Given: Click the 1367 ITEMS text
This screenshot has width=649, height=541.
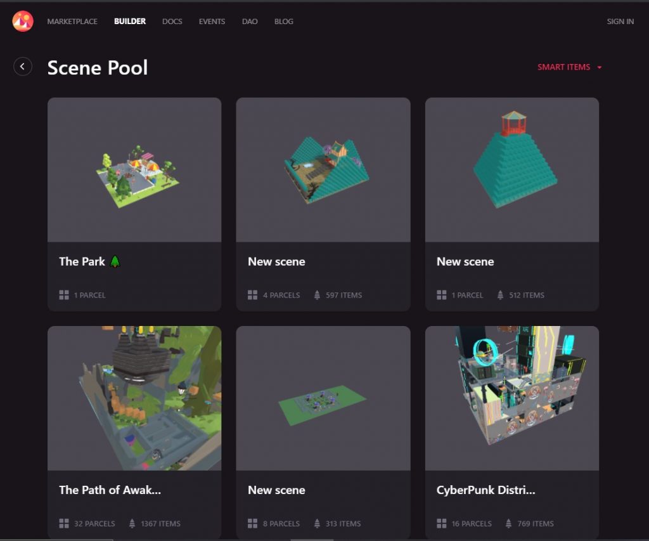Looking at the screenshot, I should 160,524.
